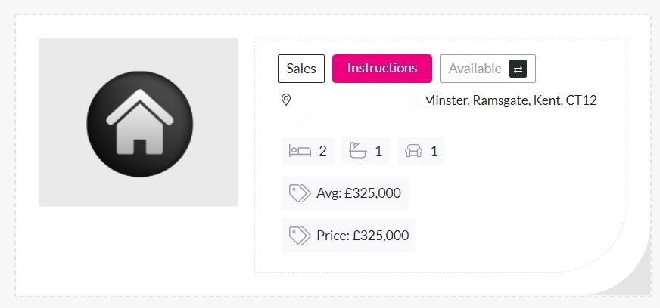Click the blurred street portion of address

[359, 100]
